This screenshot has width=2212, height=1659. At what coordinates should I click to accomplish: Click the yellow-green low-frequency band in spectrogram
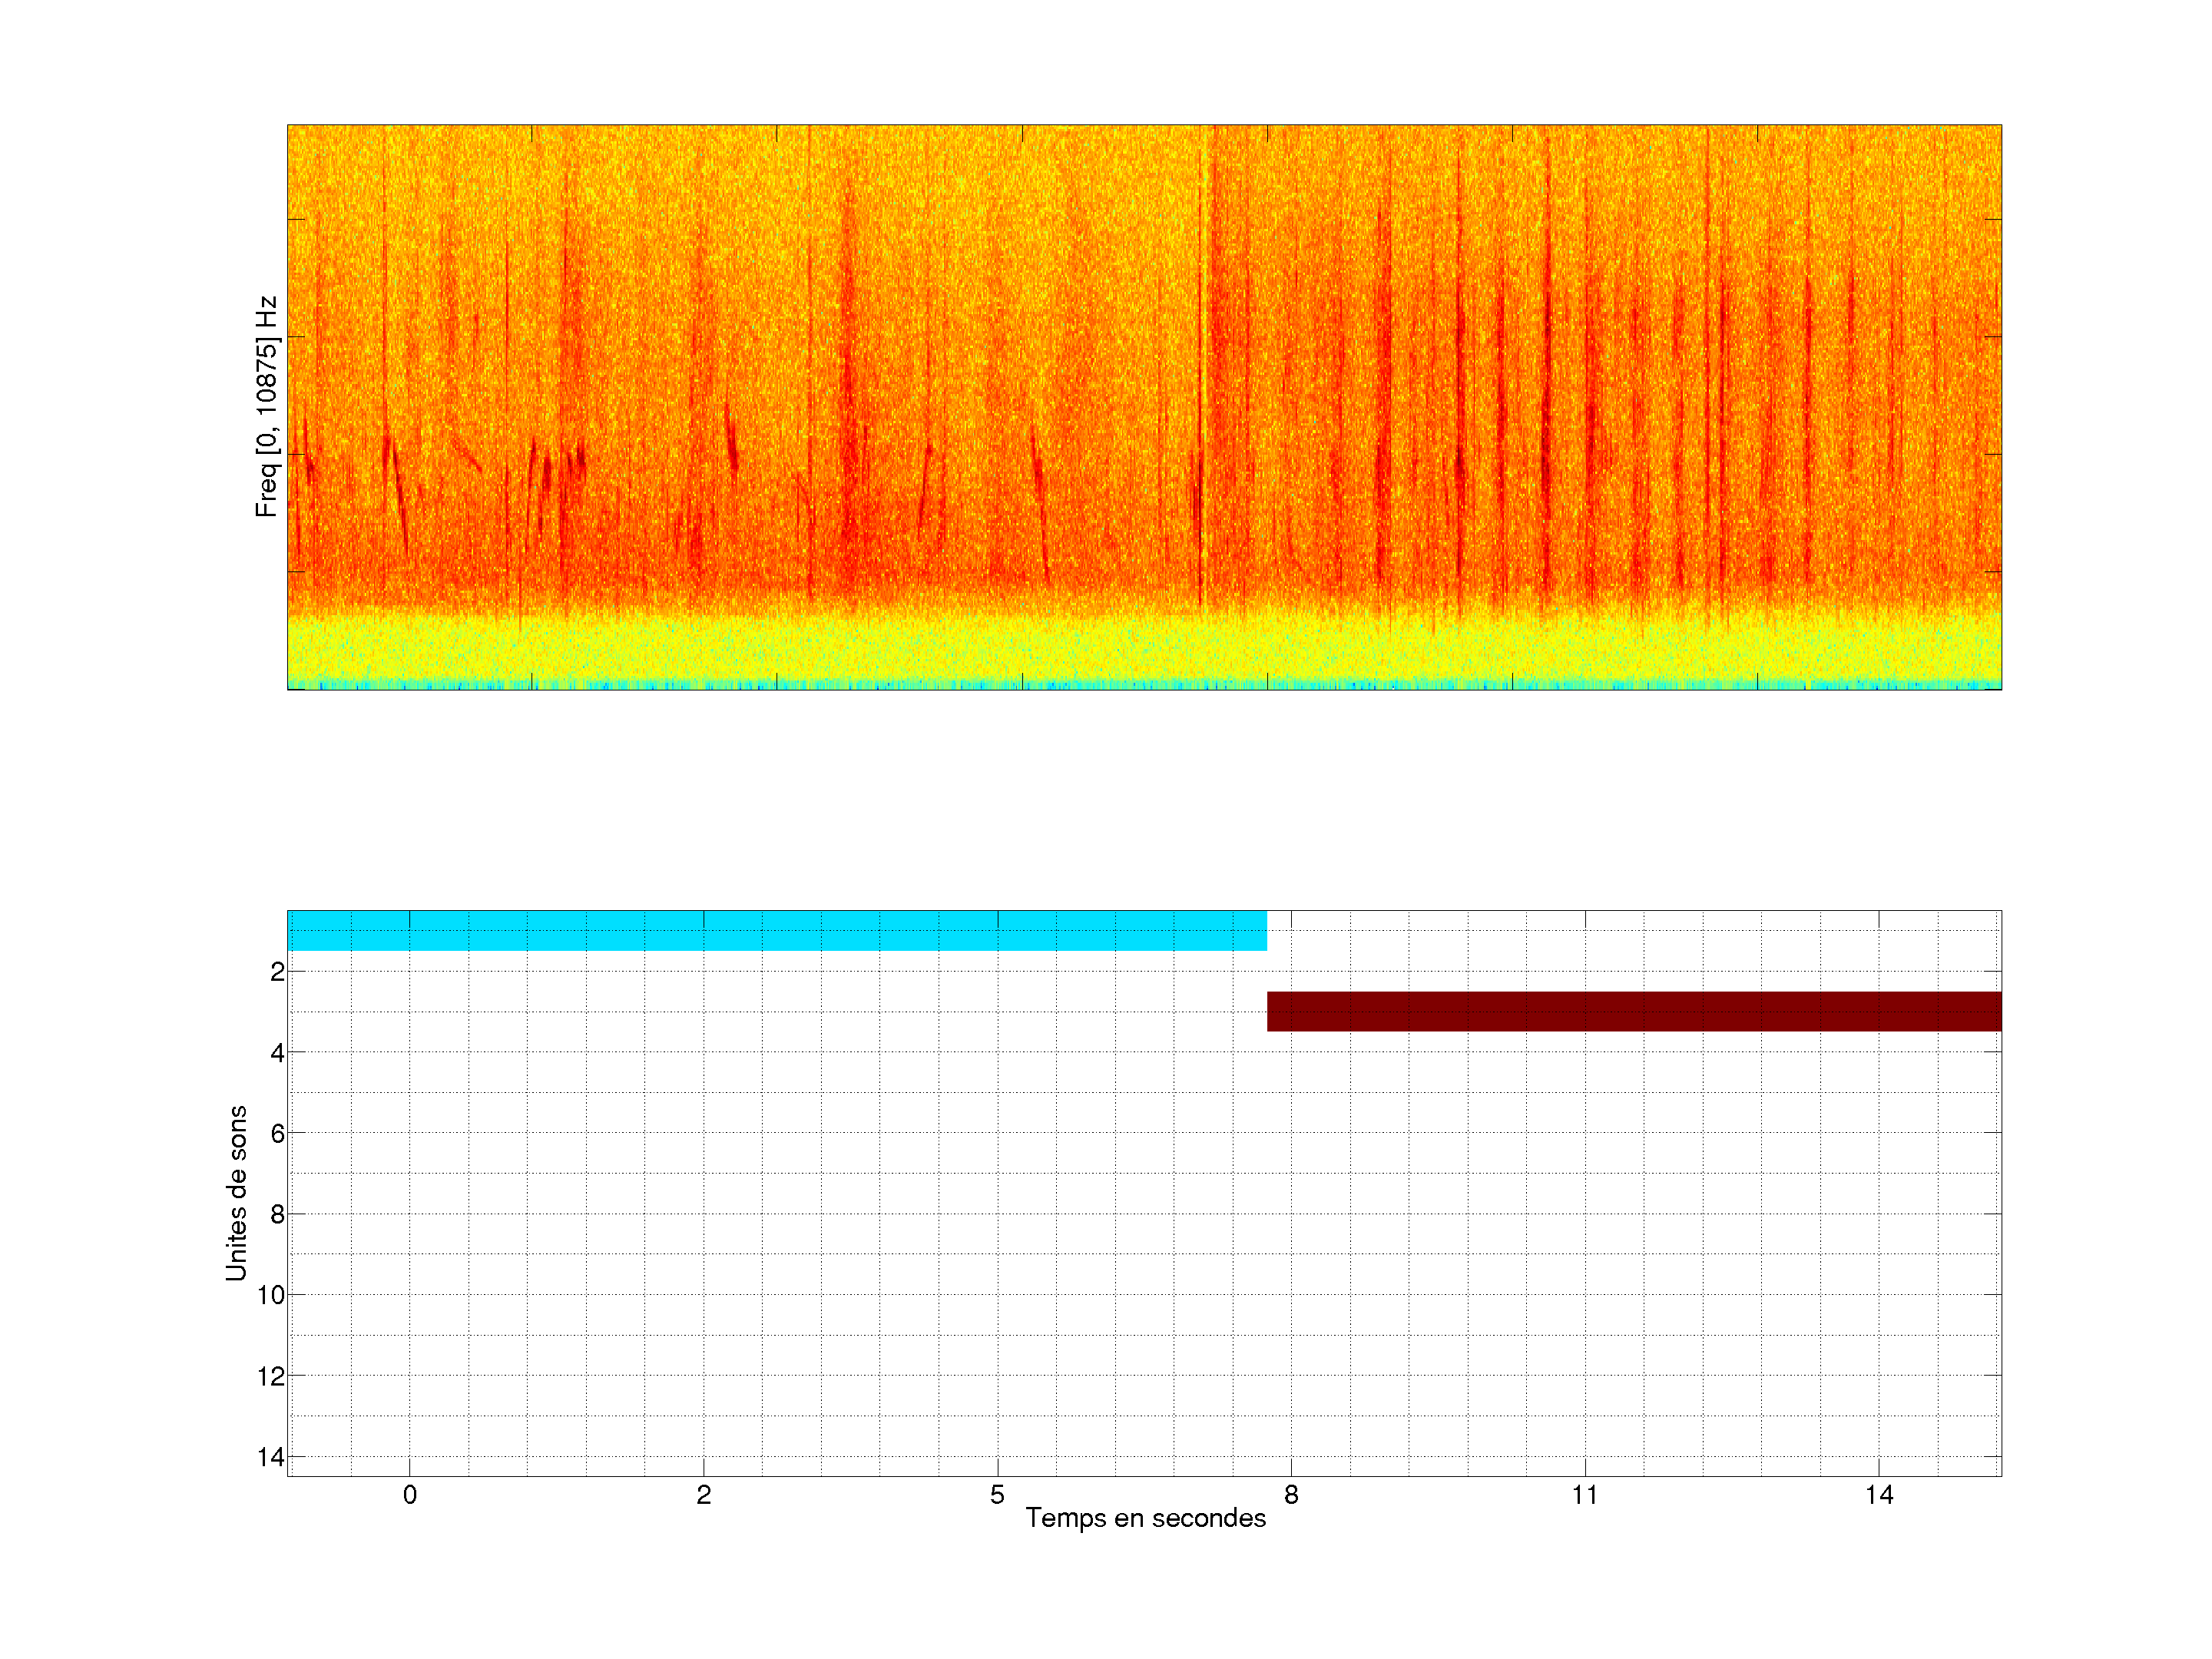pyautogui.click(x=1144, y=648)
